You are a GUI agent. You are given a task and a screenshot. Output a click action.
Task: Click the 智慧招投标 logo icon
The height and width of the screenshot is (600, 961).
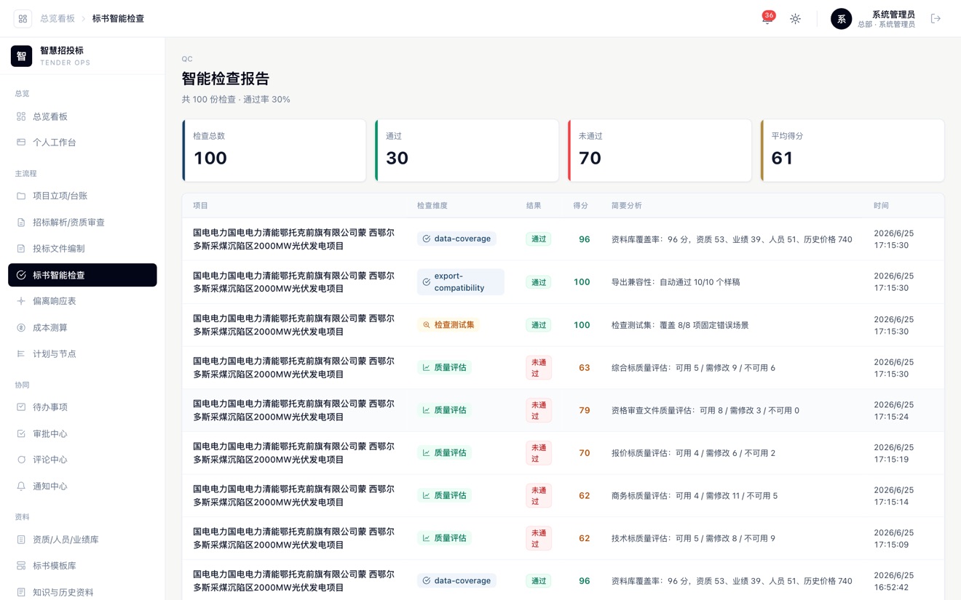point(21,56)
